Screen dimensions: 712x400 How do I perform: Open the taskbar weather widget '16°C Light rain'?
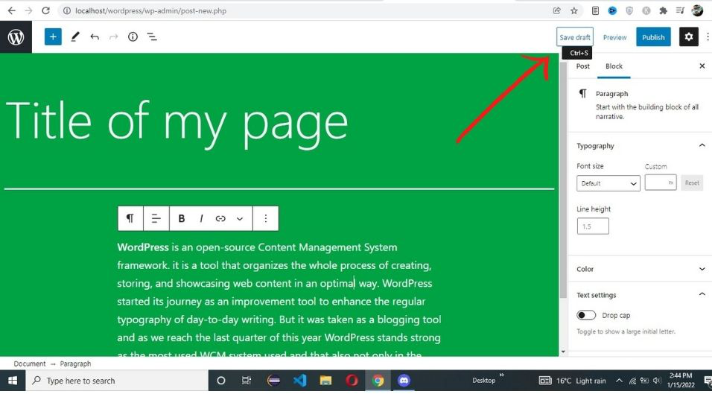click(x=573, y=381)
